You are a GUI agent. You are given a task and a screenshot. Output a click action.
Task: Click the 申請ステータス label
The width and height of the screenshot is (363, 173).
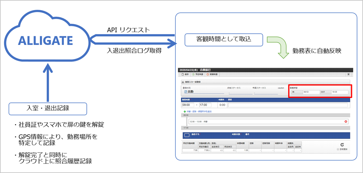pyautogui.click(x=259, y=88)
